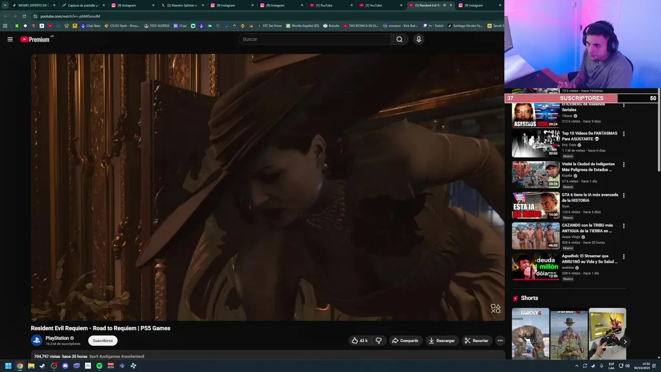Open the GTA 6 tiene la IA thumbnail
This screenshot has height=372, width=661.
(x=536, y=205)
